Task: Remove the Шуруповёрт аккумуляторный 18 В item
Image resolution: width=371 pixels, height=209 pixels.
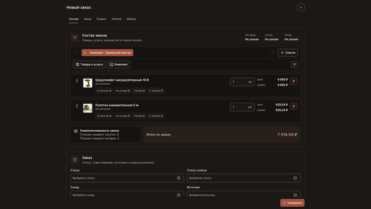Action: point(294,81)
